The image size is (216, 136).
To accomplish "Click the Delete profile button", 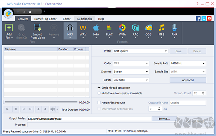I will pos(197,51).
